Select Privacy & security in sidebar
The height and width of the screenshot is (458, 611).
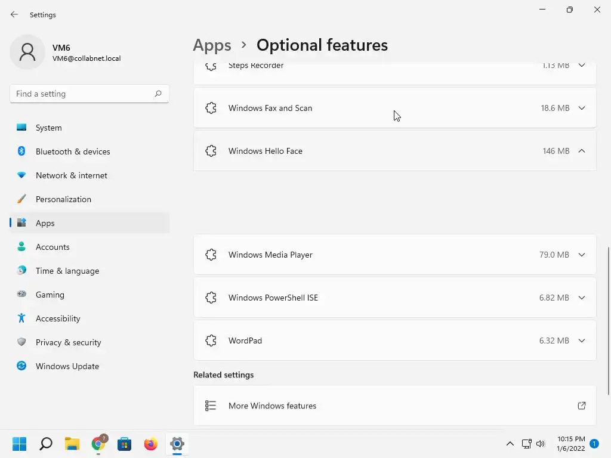click(x=68, y=342)
